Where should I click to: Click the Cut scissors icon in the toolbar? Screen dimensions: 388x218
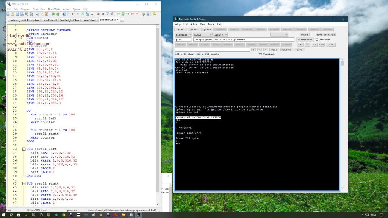tap(37, 14)
